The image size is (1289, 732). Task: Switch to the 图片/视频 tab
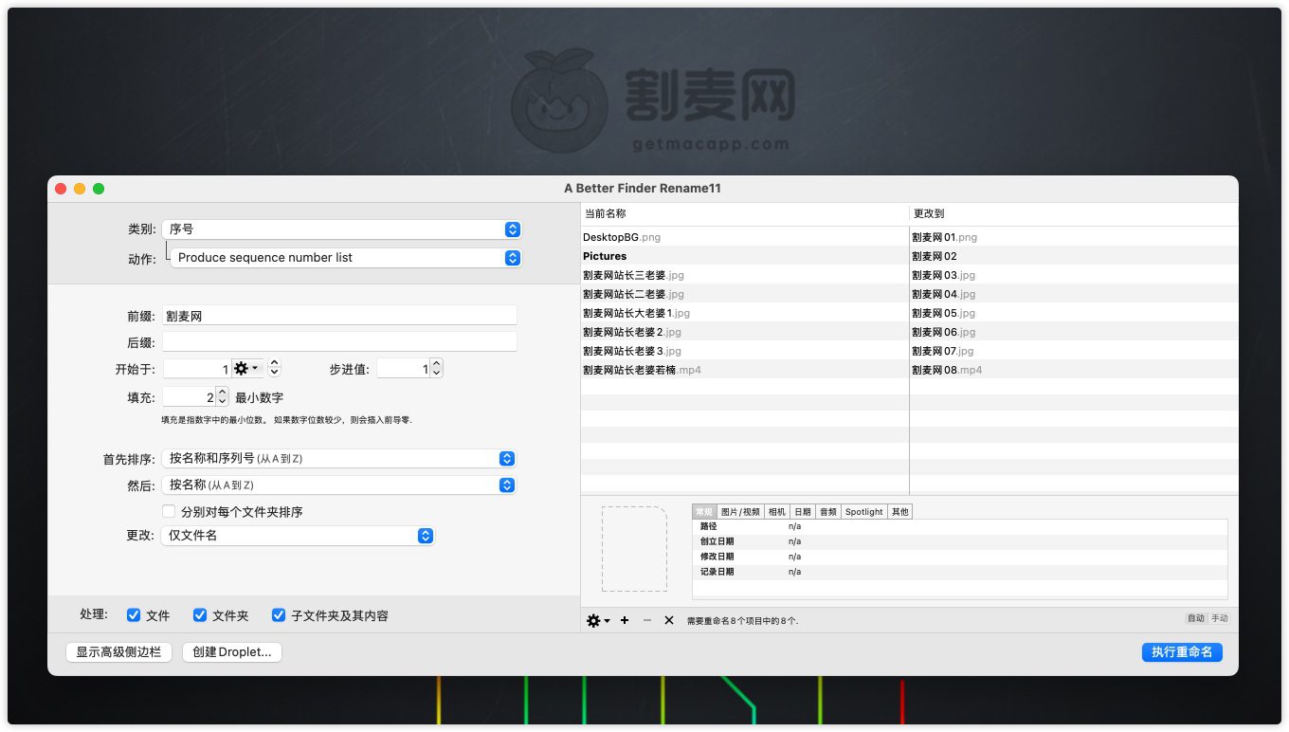pyautogui.click(x=740, y=512)
